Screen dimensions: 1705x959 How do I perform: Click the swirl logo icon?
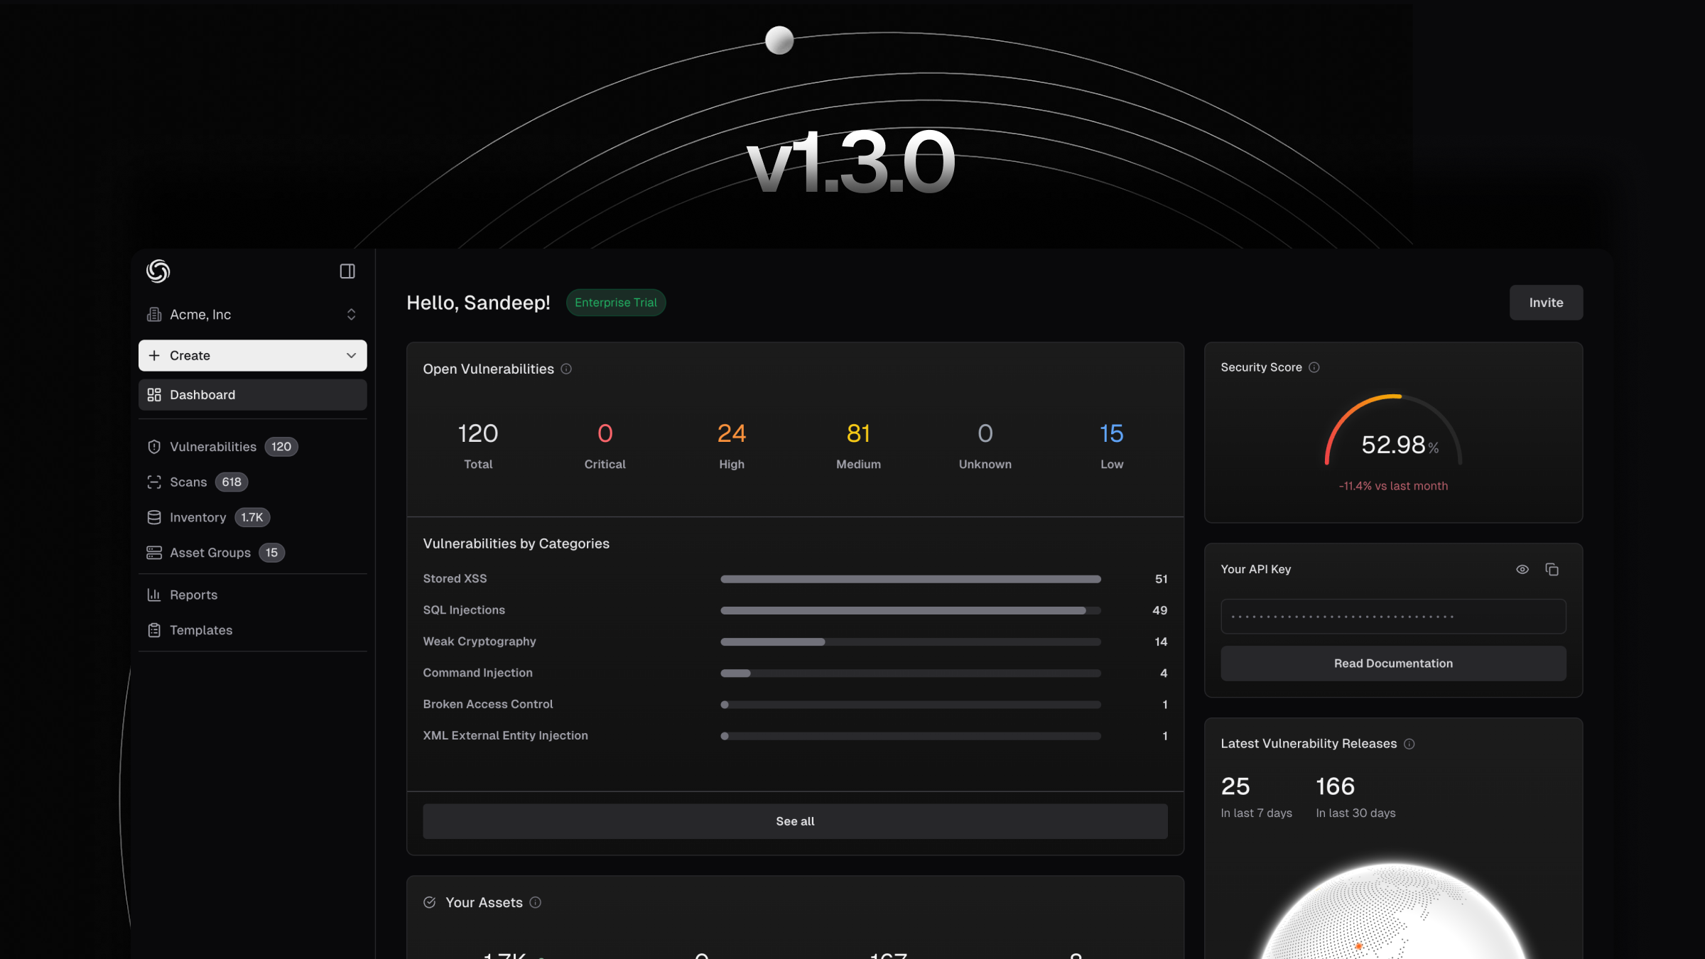[158, 271]
